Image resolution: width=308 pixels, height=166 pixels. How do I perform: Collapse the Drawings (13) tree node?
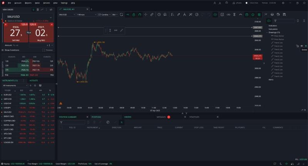(x=267, y=32)
